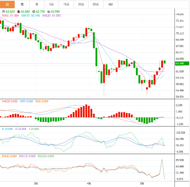Click the J:25.806 label
Screen dimensions: 190x187
click(34, 129)
